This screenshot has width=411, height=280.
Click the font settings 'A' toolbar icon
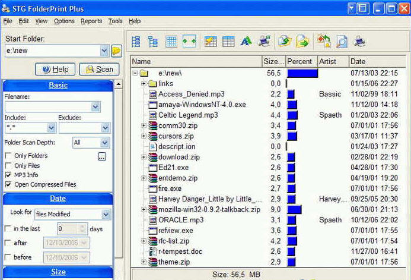pyautogui.click(x=246, y=42)
